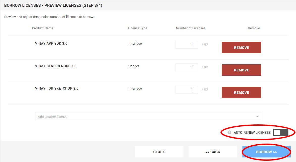Click the Render license type text
Image resolution: width=296 pixels, height=162 pixels.
coord(134,66)
